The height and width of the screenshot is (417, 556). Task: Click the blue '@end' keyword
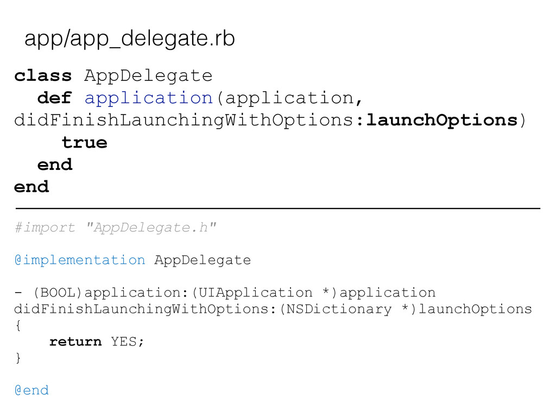(x=31, y=390)
